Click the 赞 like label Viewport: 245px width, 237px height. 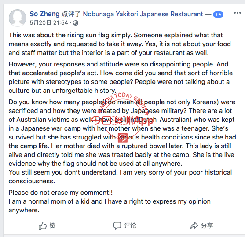coord(52,226)
